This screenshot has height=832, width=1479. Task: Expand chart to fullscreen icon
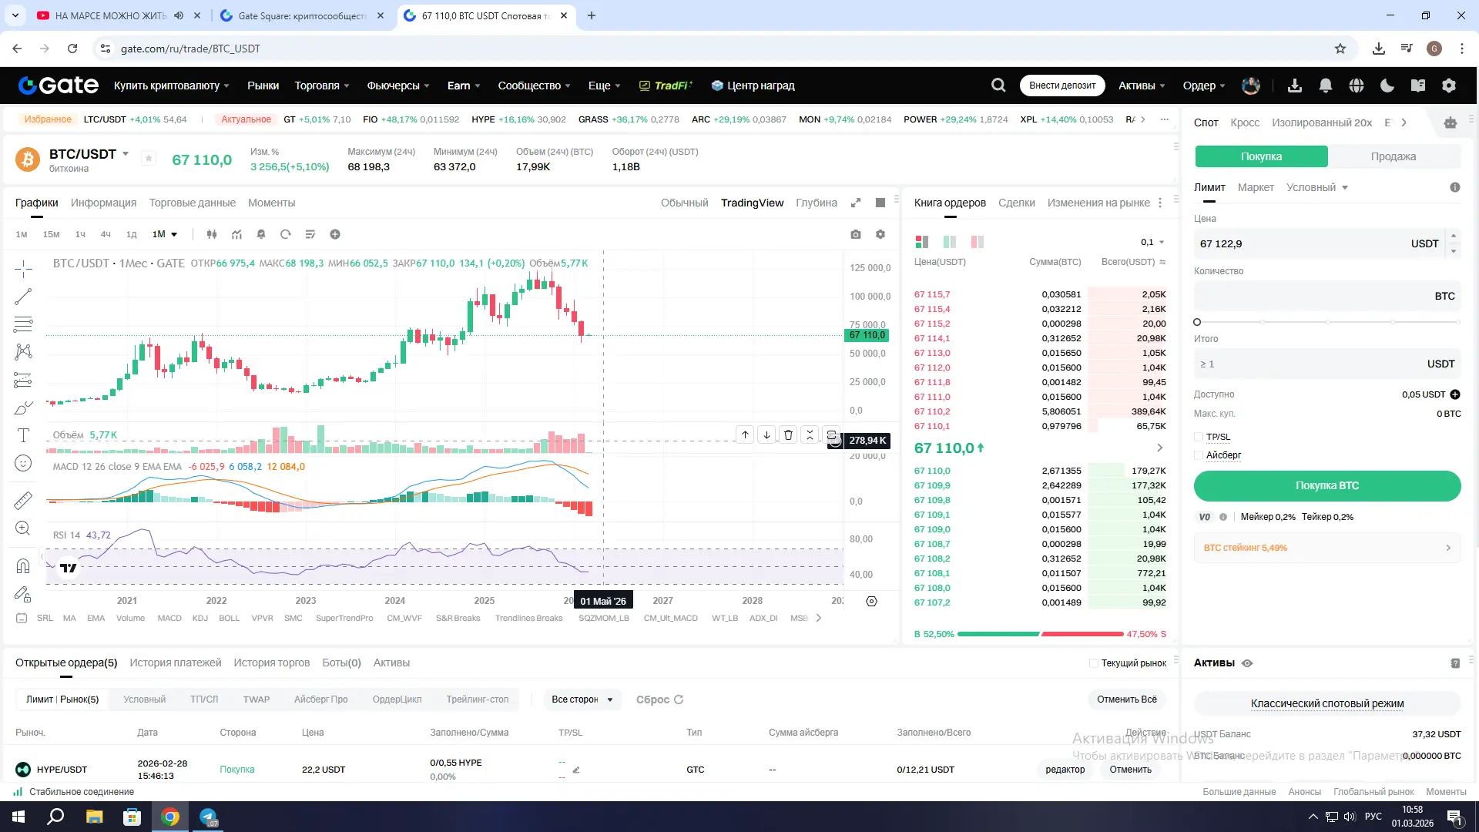coord(855,203)
